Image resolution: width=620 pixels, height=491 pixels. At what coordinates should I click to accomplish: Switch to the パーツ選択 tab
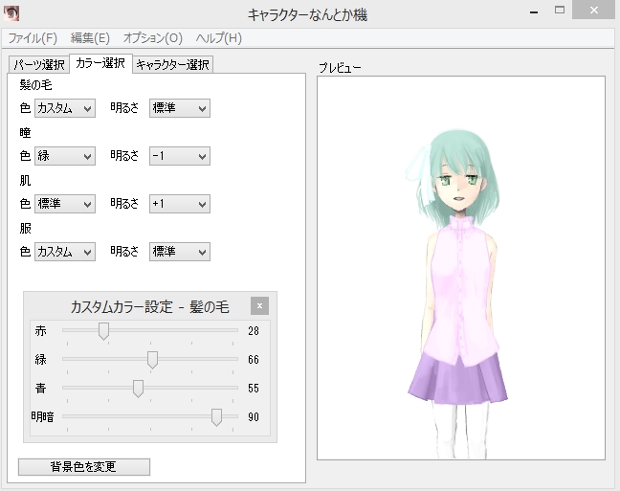[38, 65]
